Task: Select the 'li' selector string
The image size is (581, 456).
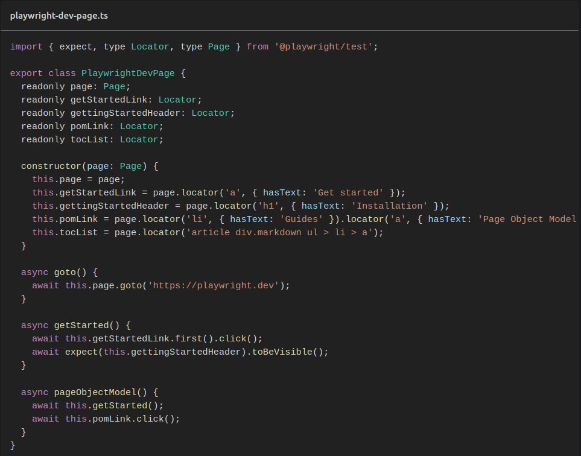Action: (x=197, y=220)
